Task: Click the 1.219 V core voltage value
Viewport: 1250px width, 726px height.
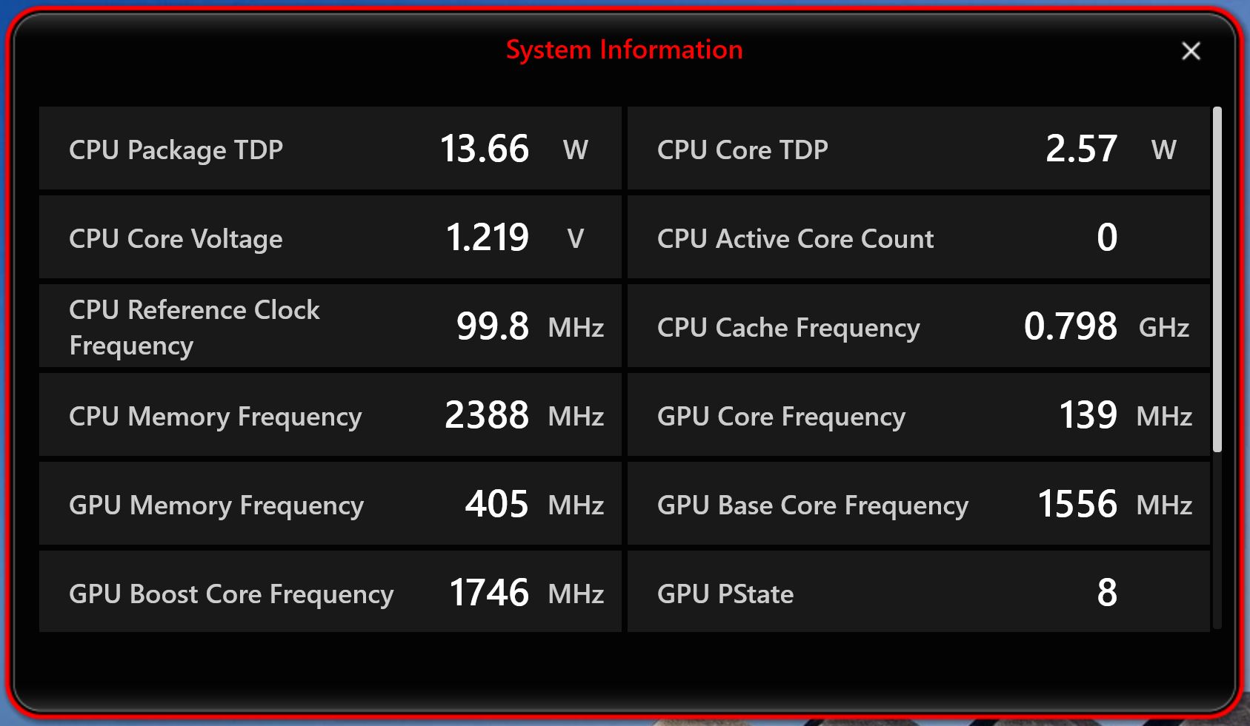Action: (x=487, y=238)
